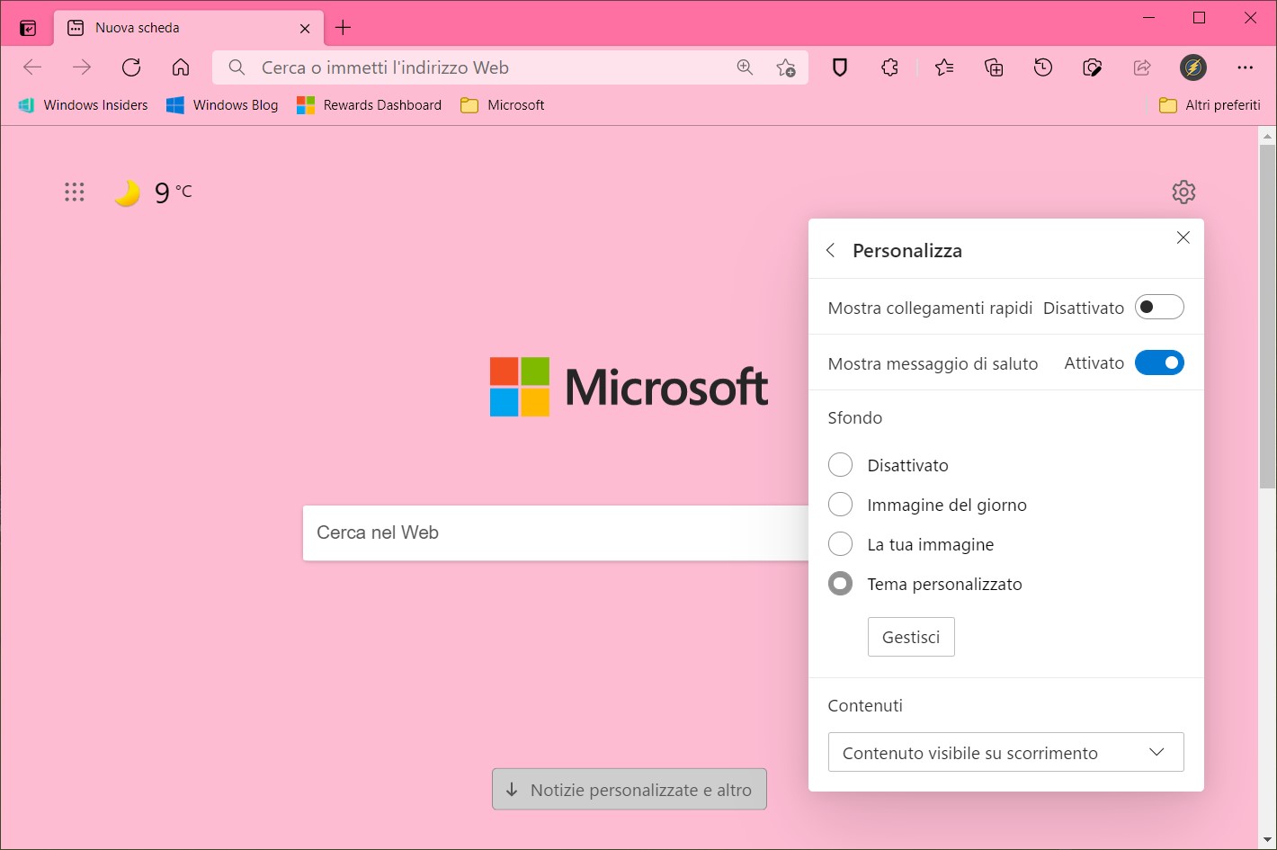Screen dimensions: 1277x850
Task: Click Notizie personalizzate e altro button
Action: coord(630,790)
